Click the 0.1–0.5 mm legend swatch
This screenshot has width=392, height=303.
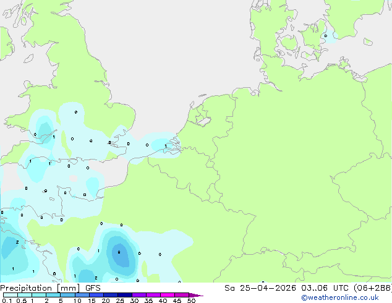coord(11,295)
